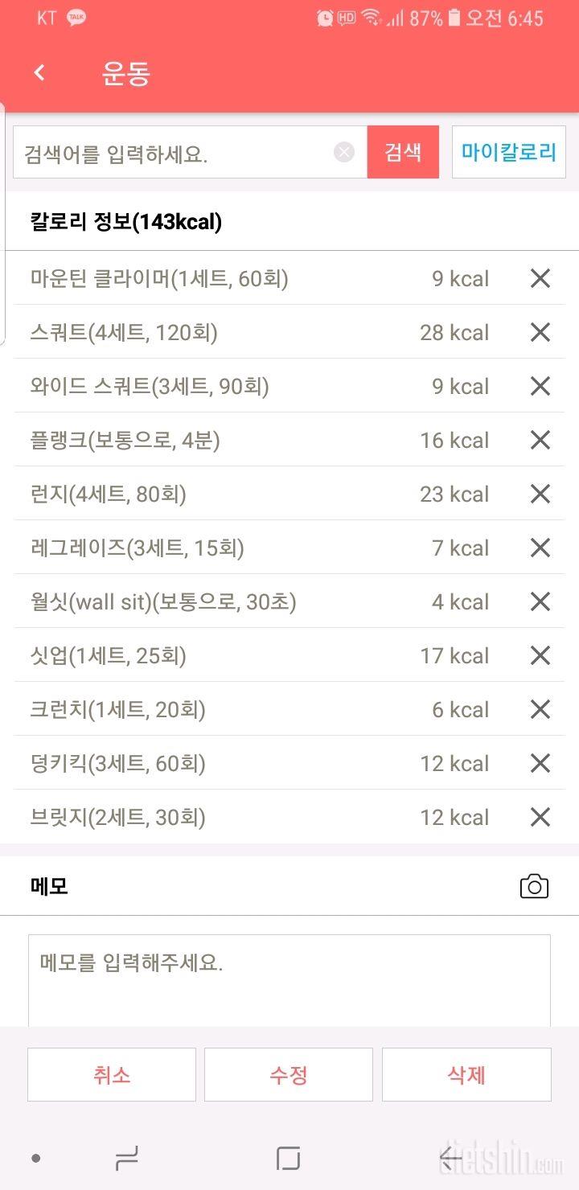
Task: Open camera to attach memo photo
Action: coord(534,887)
